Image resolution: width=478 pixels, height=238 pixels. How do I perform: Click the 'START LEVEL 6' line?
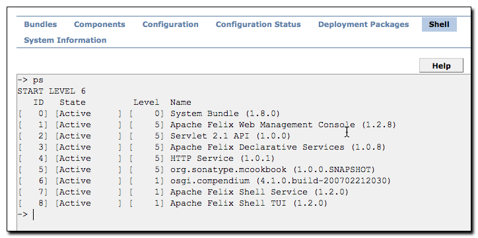[x=51, y=91]
